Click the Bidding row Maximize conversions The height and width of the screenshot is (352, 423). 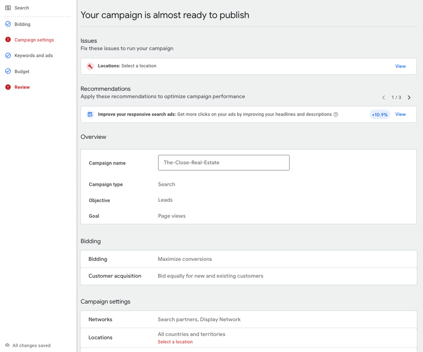(248, 259)
